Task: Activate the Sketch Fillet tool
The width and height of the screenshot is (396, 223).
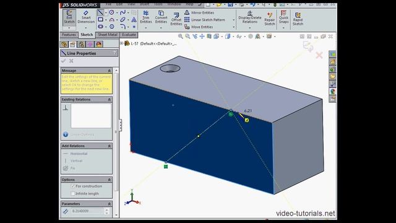Action: pyautogui.click(x=123, y=27)
